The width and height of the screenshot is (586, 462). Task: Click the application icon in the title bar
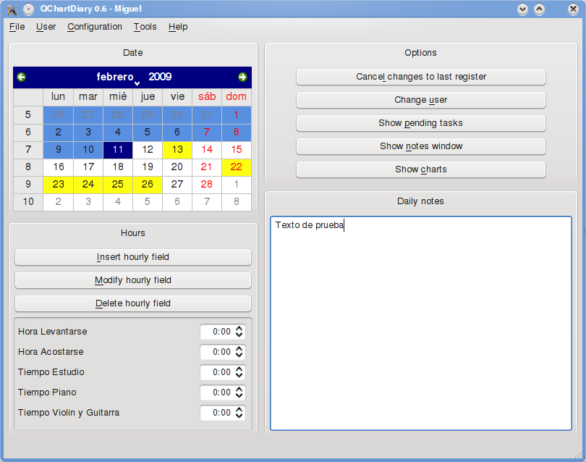tap(12, 9)
